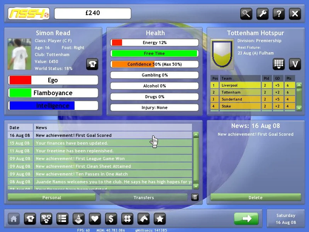Switch to the Personal news tab

coord(52,198)
